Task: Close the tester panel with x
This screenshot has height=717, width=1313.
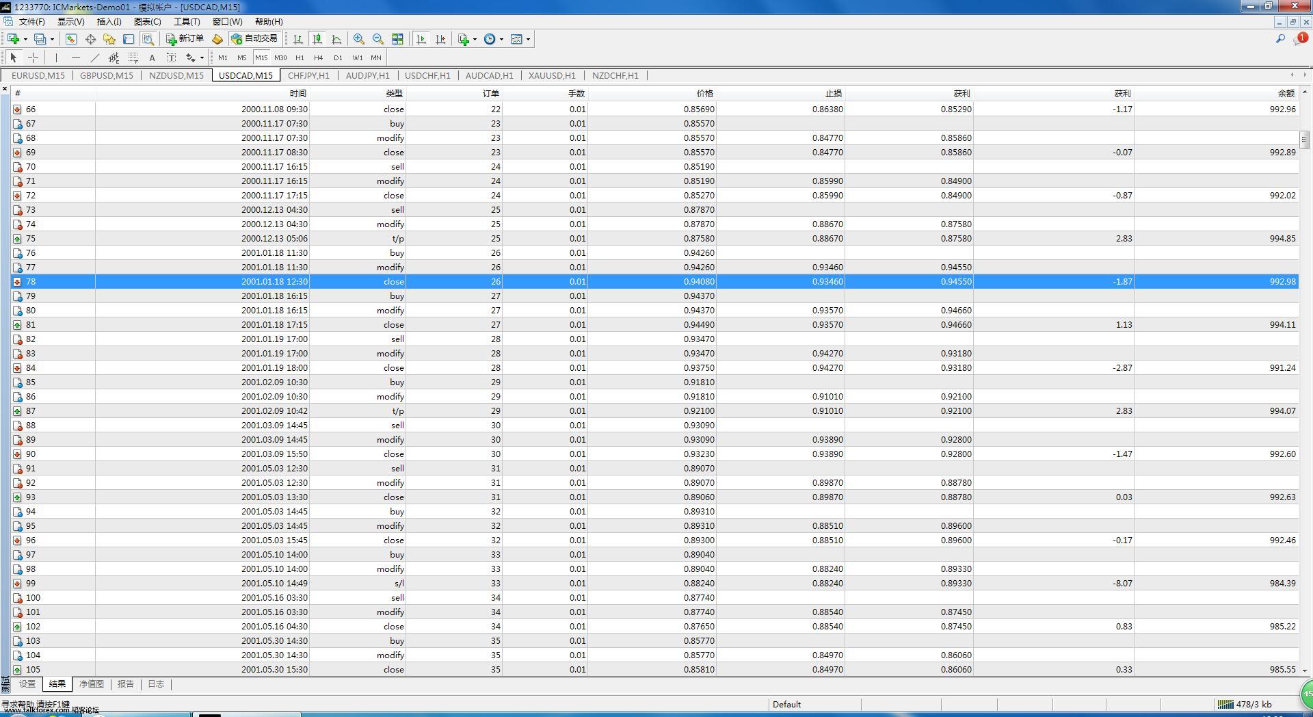Action: click(x=5, y=89)
